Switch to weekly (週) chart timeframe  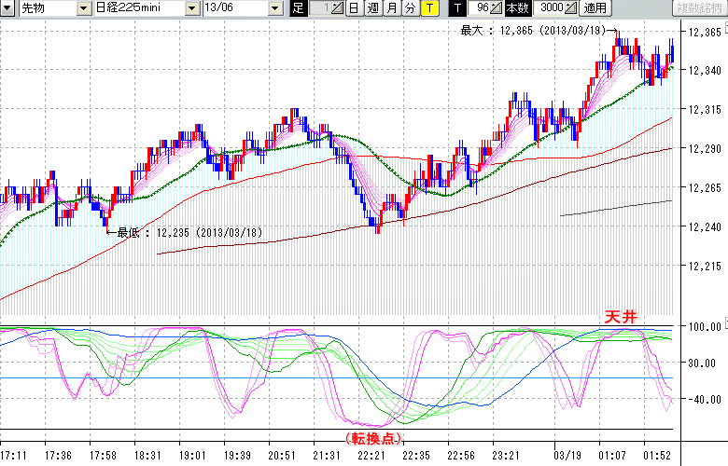(x=372, y=8)
